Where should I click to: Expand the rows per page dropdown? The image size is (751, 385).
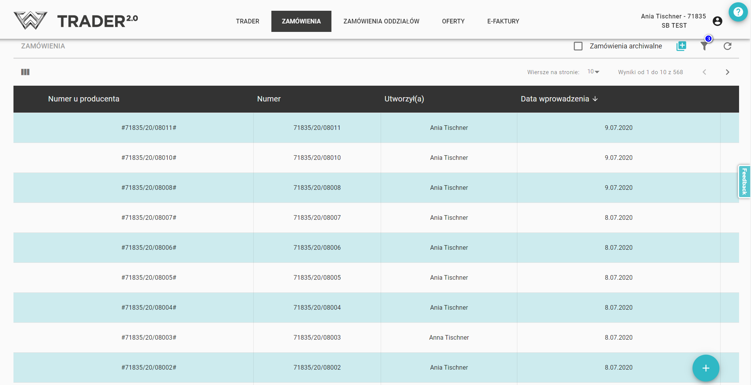tap(593, 72)
